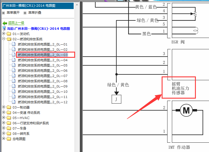
Task: Click the 菜单折叠 collapse-menu icon
Action: click(x=25, y=13)
